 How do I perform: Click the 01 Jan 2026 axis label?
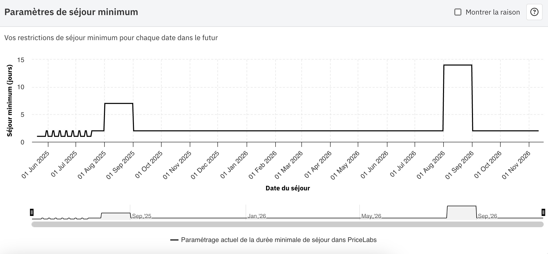click(234, 165)
